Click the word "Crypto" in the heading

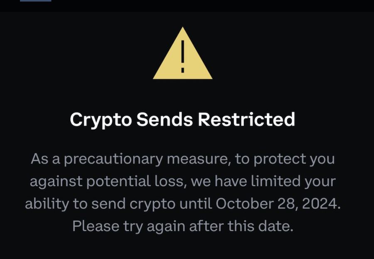[100, 120]
